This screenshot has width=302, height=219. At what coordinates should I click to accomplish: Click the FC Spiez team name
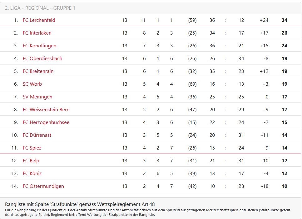tap(32, 148)
